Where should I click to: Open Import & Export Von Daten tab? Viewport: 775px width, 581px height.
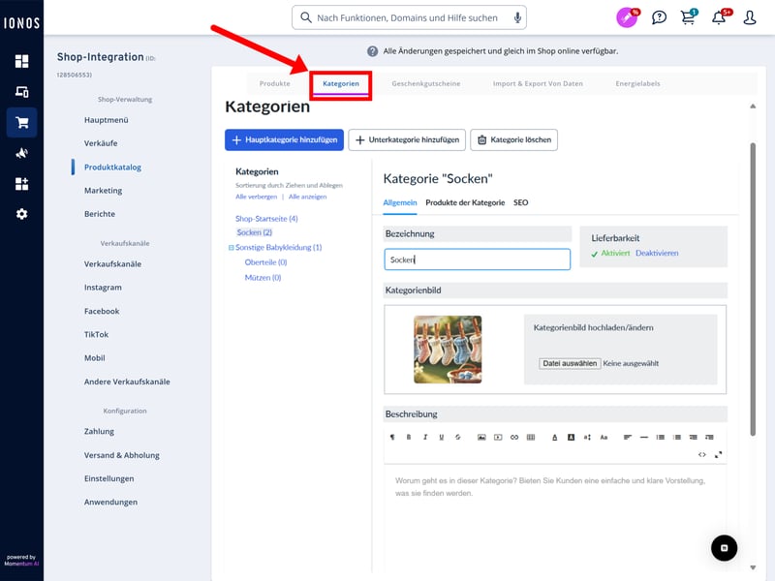(538, 83)
